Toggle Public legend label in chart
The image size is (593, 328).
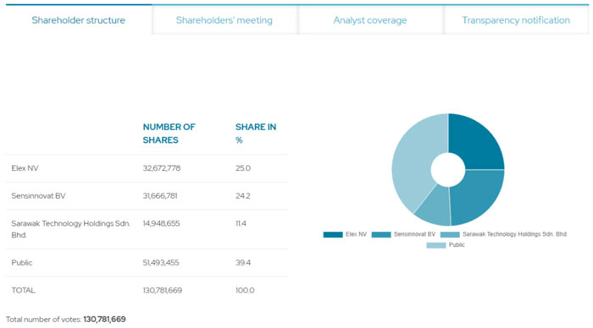[457, 245]
